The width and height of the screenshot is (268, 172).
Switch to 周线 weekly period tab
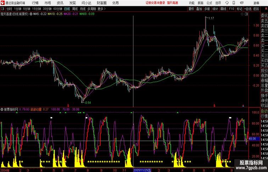coord(75,9)
